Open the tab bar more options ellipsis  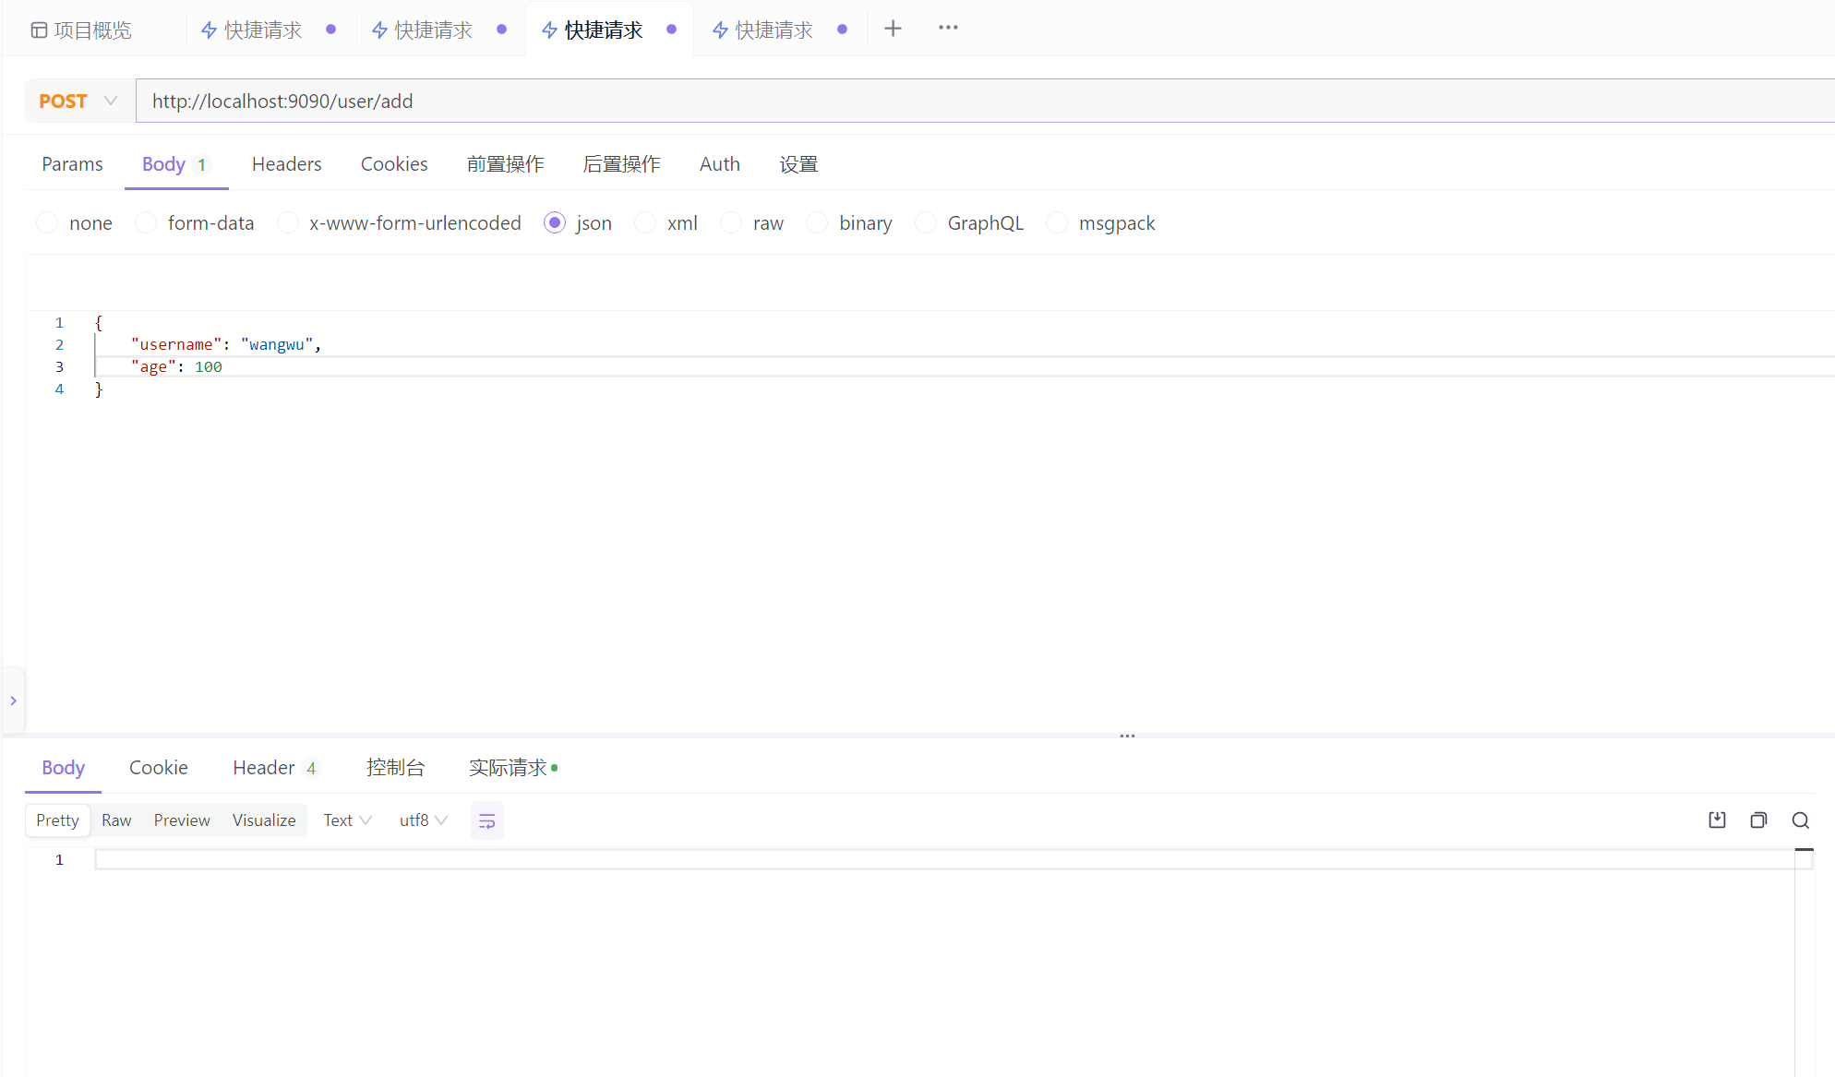(x=948, y=28)
